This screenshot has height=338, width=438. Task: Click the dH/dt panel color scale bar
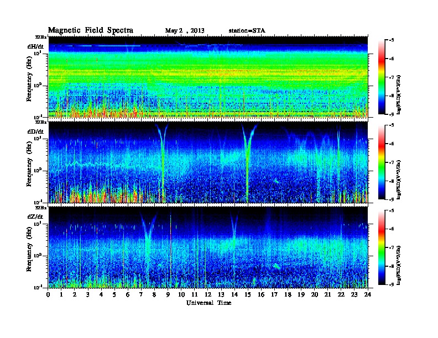tap(382, 77)
